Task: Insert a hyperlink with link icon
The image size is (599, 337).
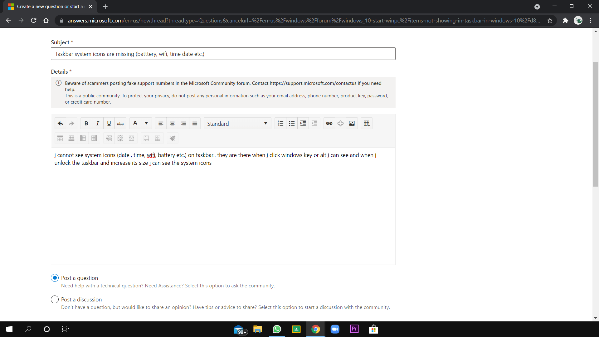Action: [x=329, y=123]
